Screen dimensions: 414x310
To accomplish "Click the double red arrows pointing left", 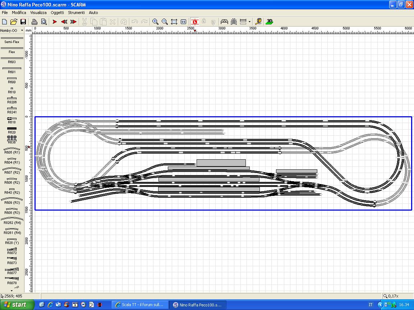I will (x=64, y=22).
